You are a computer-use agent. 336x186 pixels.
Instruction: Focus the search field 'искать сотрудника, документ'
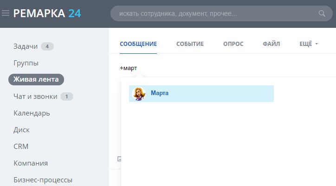221,13
